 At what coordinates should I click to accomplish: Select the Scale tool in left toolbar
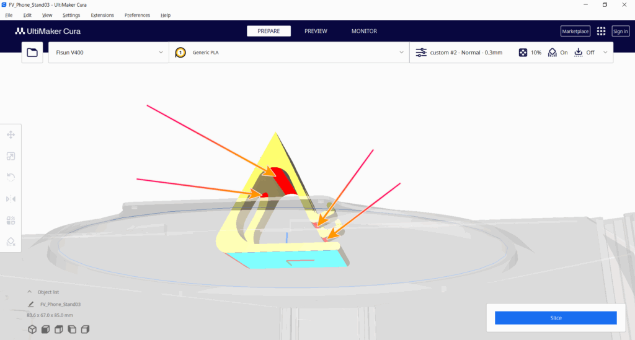point(11,156)
